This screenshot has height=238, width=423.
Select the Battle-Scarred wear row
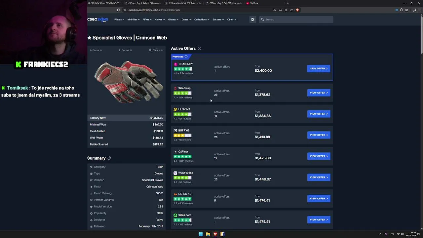pyautogui.click(x=126, y=144)
